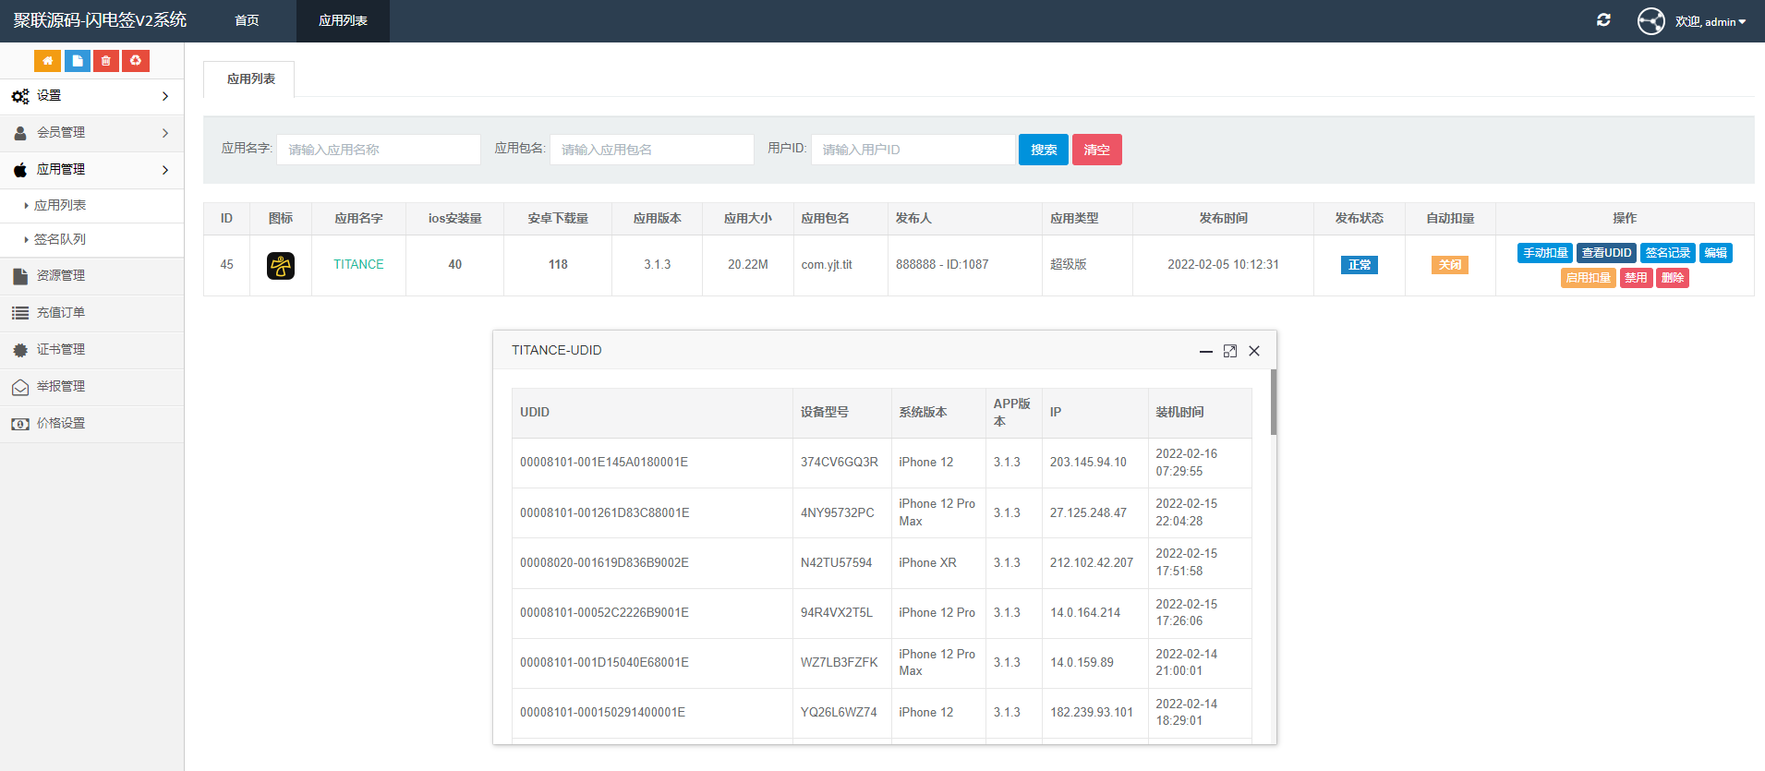Open the admin user dropdown
Image resolution: width=1765 pixels, height=771 pixels.
(1711, 21)
